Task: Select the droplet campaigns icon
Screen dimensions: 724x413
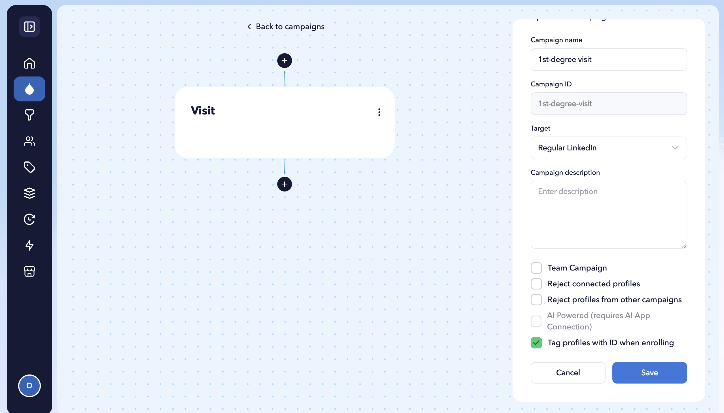Action: pyautogui.click(x=29, y=89)
